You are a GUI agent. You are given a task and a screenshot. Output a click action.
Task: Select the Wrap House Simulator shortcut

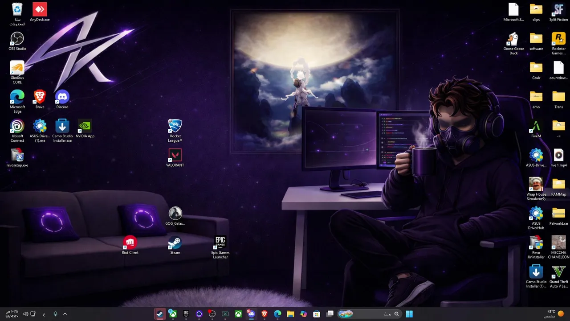[536, 189]
